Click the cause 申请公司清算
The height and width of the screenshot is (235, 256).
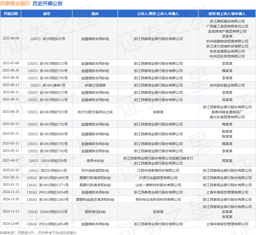pos(95,85)
